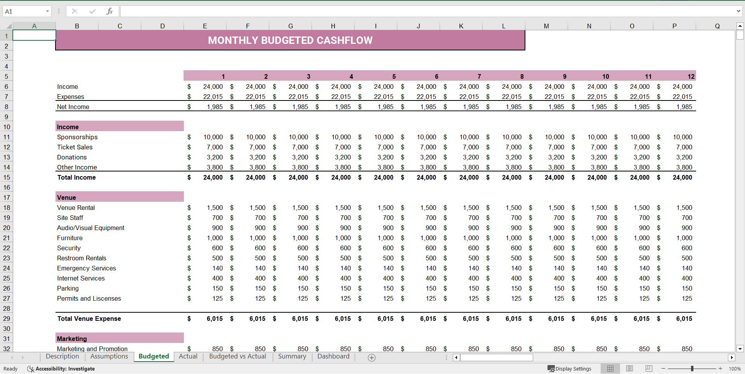Click the Sponsorships row label
745x374 pixels.
[x=77, y=137]
